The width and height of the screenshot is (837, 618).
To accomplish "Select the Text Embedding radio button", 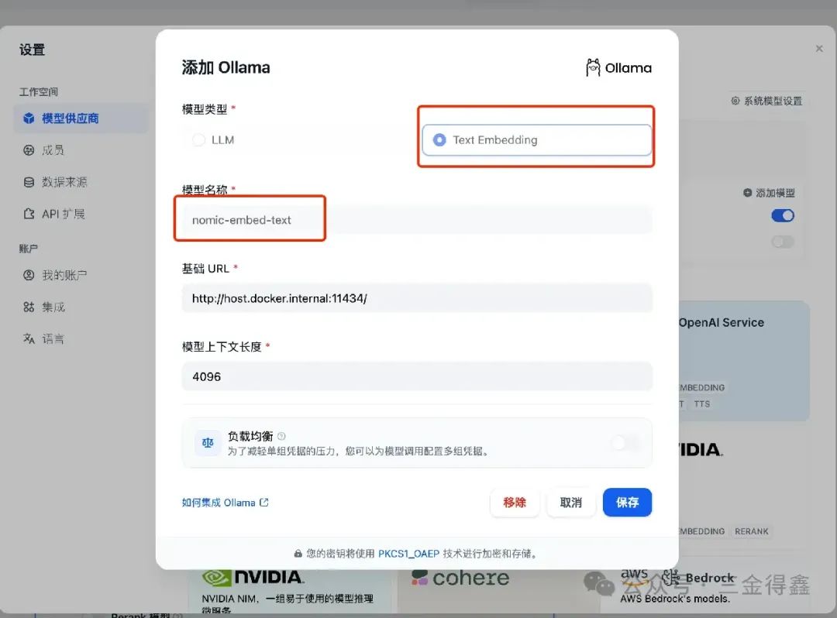I will (439, 140).
